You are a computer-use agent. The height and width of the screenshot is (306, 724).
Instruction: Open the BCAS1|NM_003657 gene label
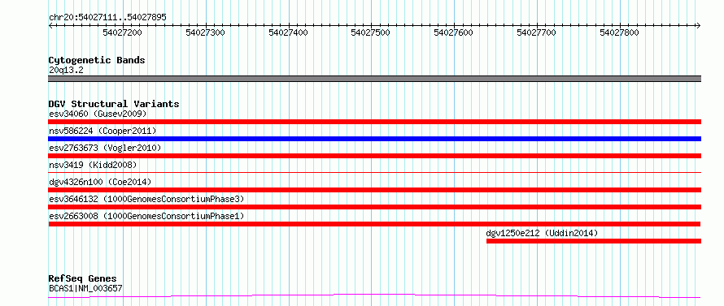click(85, 289)
